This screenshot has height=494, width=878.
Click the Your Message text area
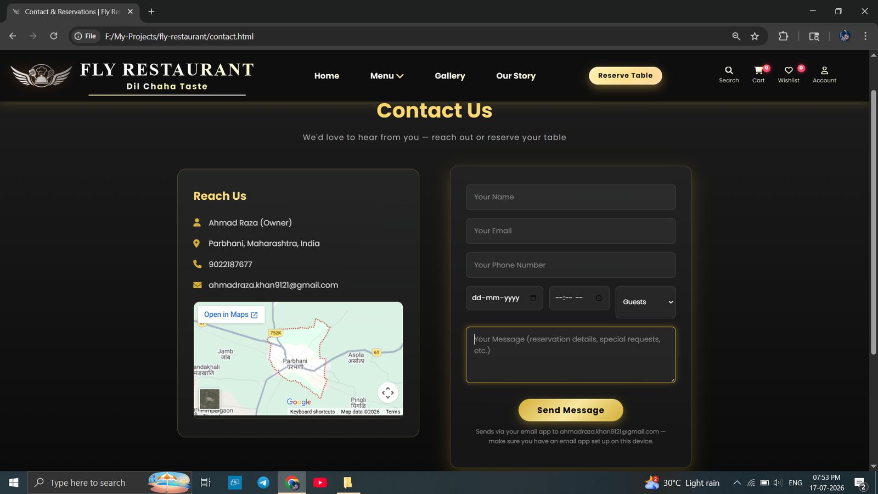pyautogui.click(x=571, y=355)
